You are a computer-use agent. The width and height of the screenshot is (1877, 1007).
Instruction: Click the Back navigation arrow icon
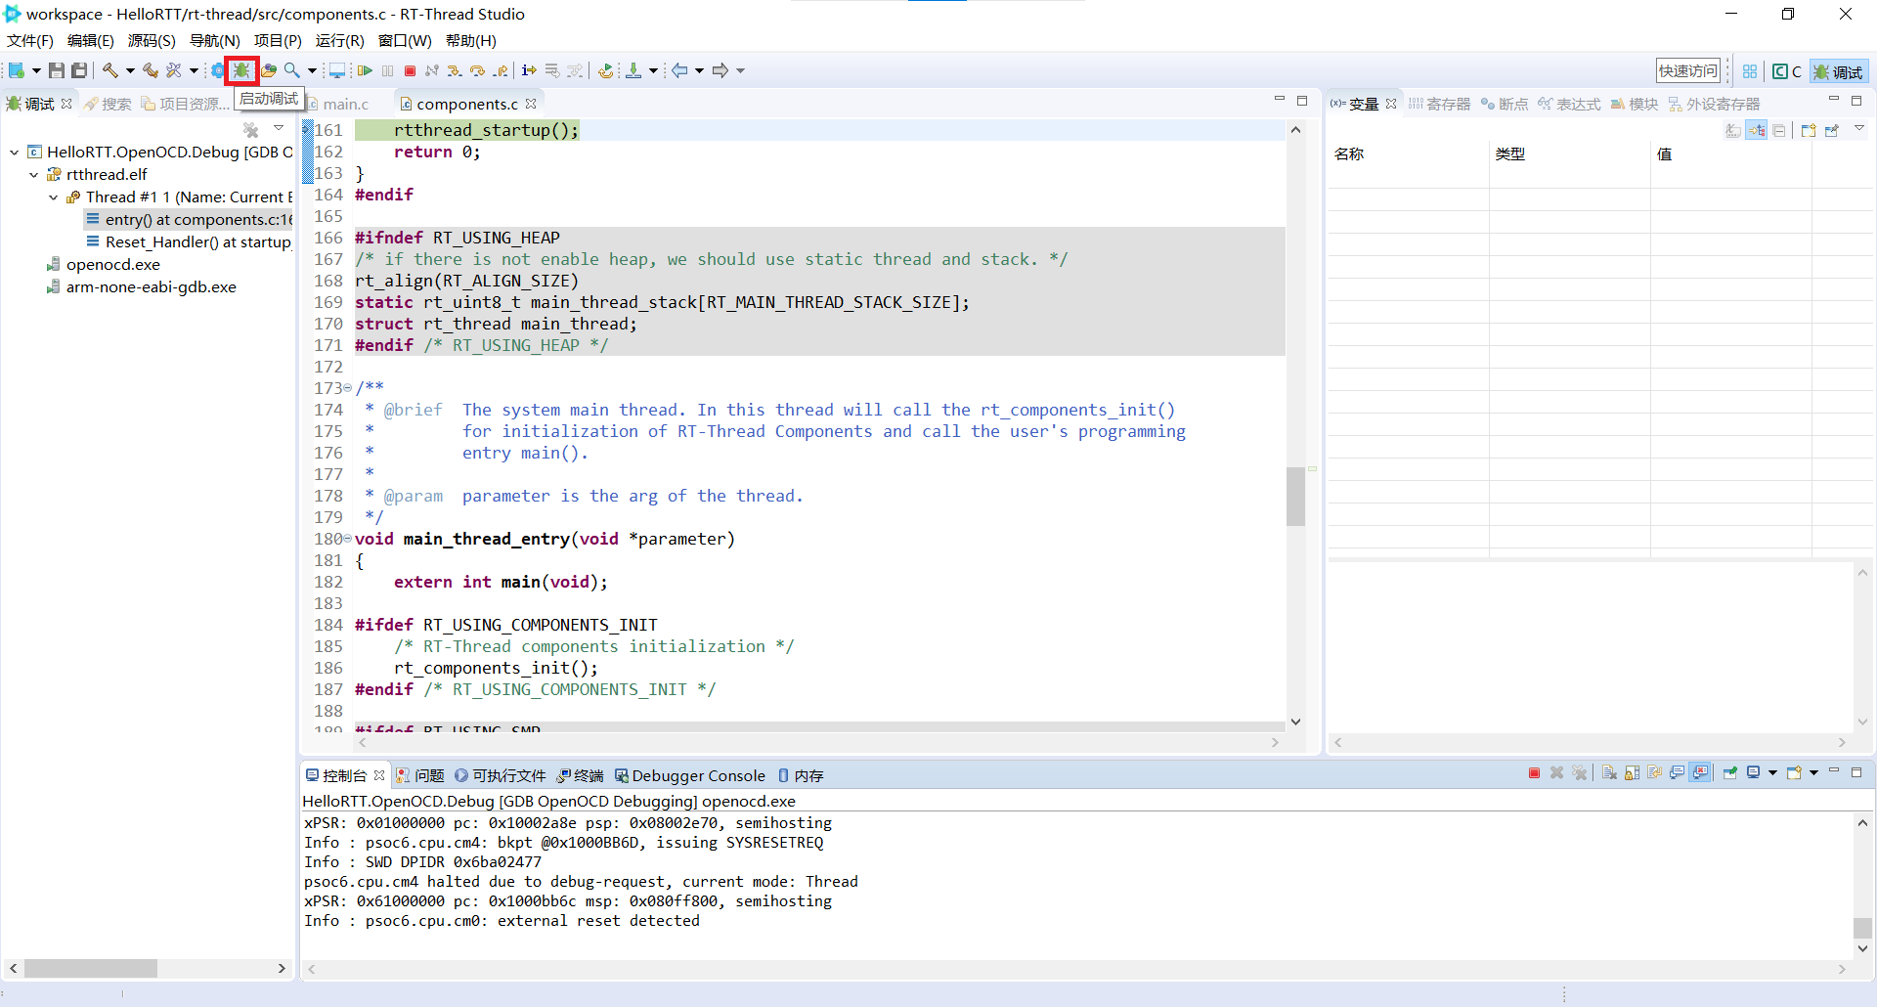[679, 70]
